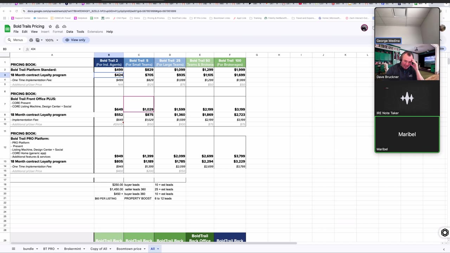Open the collaborator avatar in the Sheets header

(x=364, y=28)
